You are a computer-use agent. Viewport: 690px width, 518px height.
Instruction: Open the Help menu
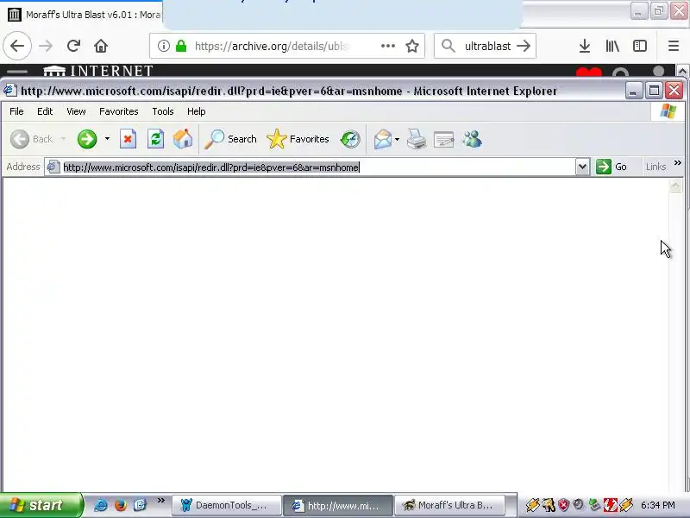[197, 111]
